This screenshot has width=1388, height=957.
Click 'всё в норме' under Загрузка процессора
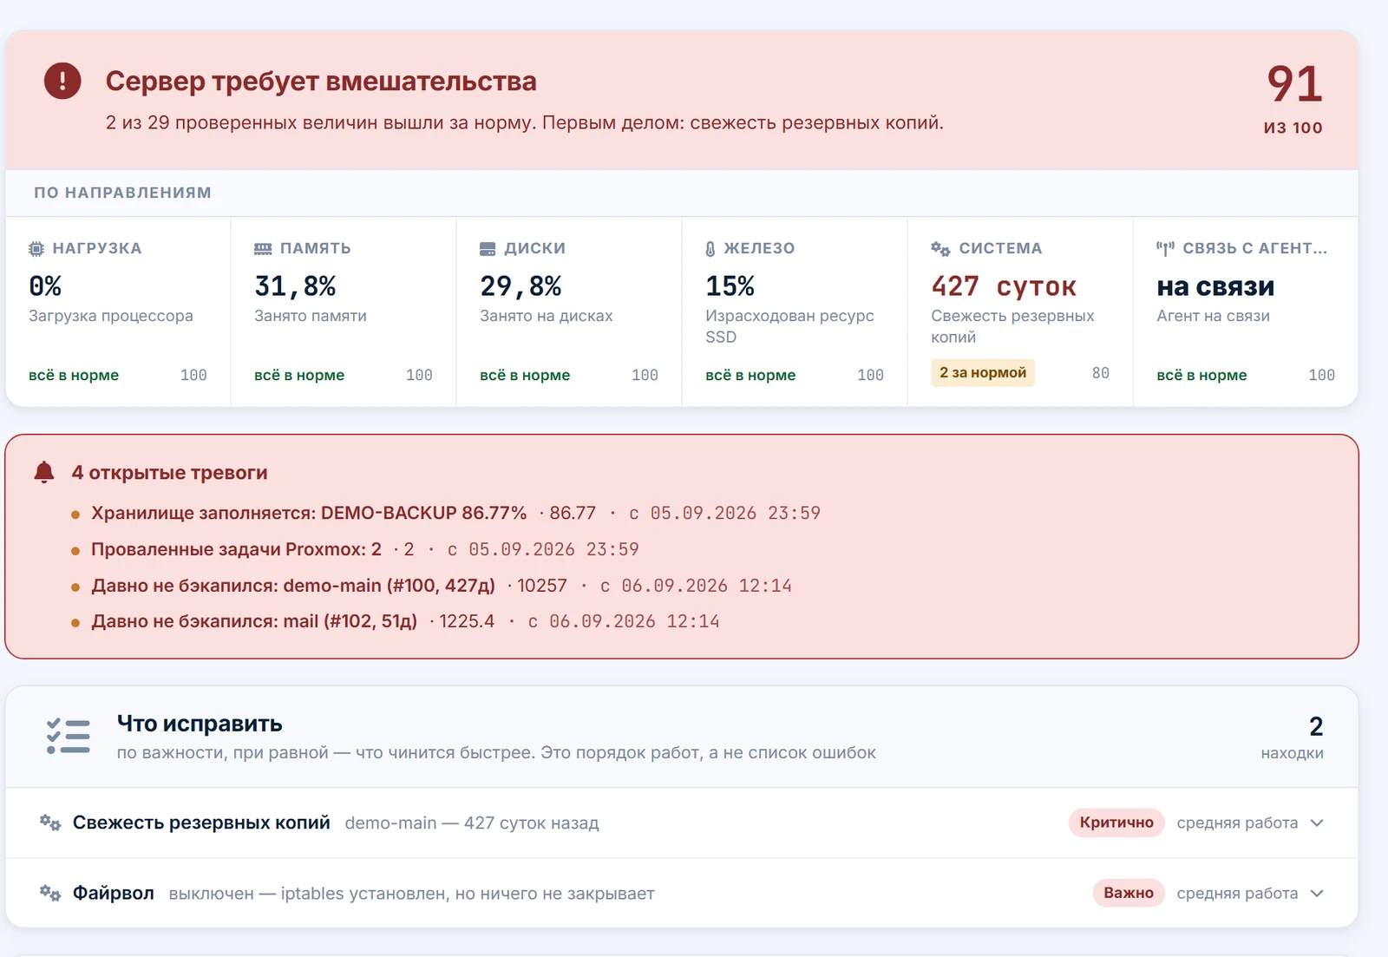click(74, 375)
